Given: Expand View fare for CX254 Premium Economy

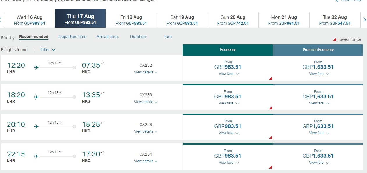Looking at the screenshot, I should click(319, 163).
